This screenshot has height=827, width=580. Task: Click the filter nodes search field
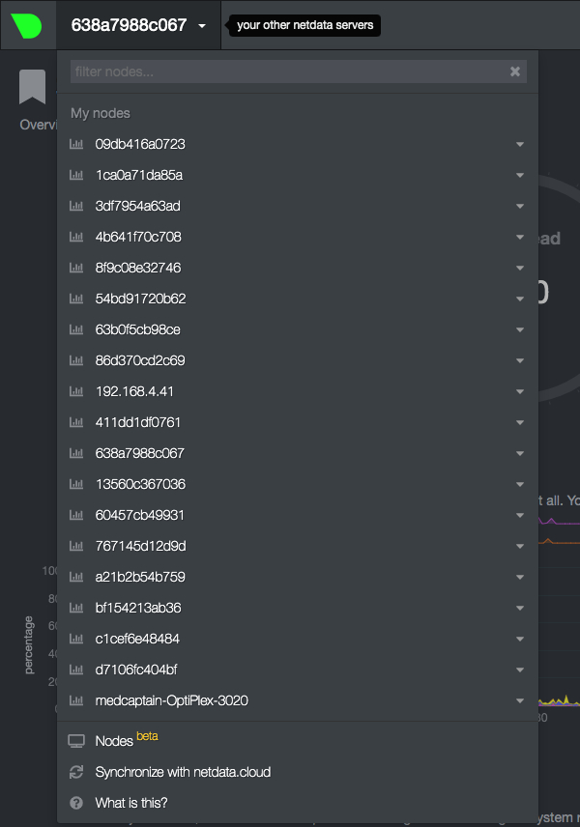tap(298, 71)
